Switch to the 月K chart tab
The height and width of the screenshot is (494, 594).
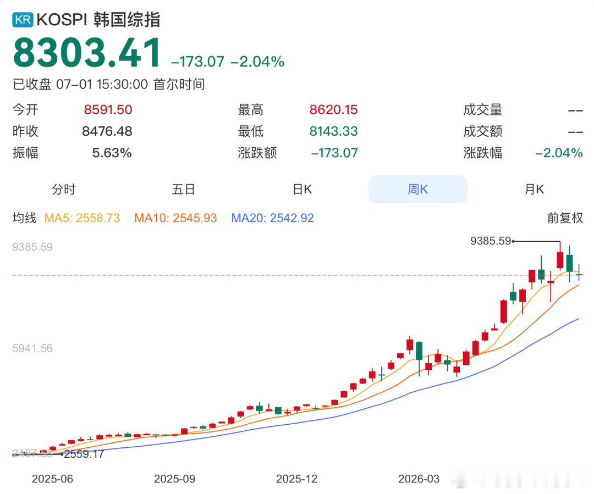(534, 189)
